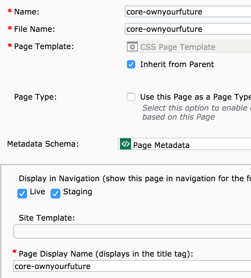
Task: Click the "Staging" checkbox label
Action: 77,192
